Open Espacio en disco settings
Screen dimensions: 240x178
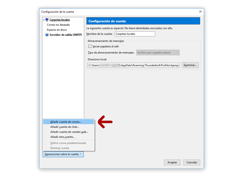click(57, 30)
